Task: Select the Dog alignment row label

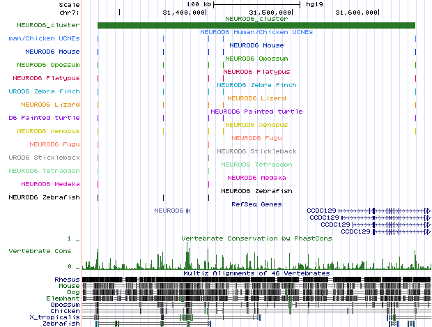Action: 72,292
